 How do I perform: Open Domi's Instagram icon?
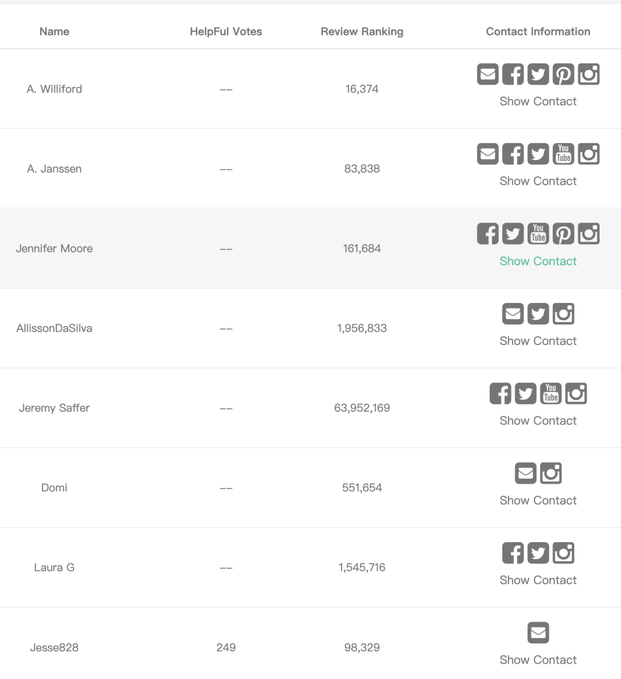pyautogui.click(x=551, y=474)
